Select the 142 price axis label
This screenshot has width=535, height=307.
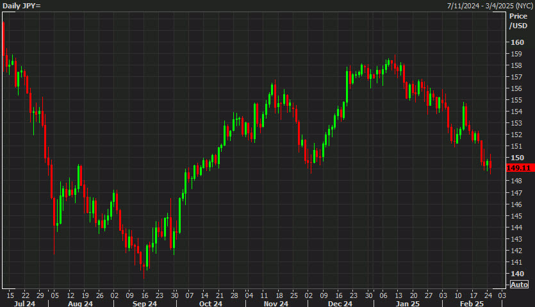[516, 251]
